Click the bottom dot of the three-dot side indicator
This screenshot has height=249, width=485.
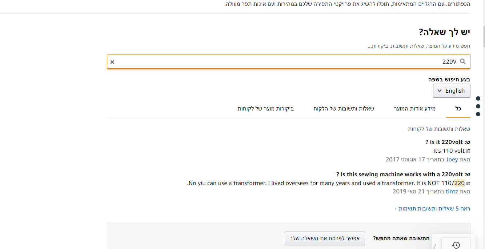coord(478,114)
